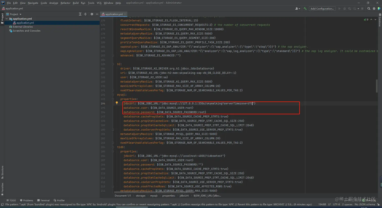Open the Structure tool window stripe
This screenshot has width=382, height=208.
[2, 172]
